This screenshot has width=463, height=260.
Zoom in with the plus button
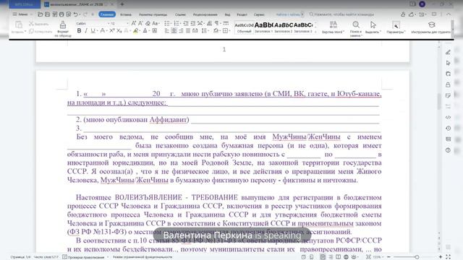pos(441,257)
